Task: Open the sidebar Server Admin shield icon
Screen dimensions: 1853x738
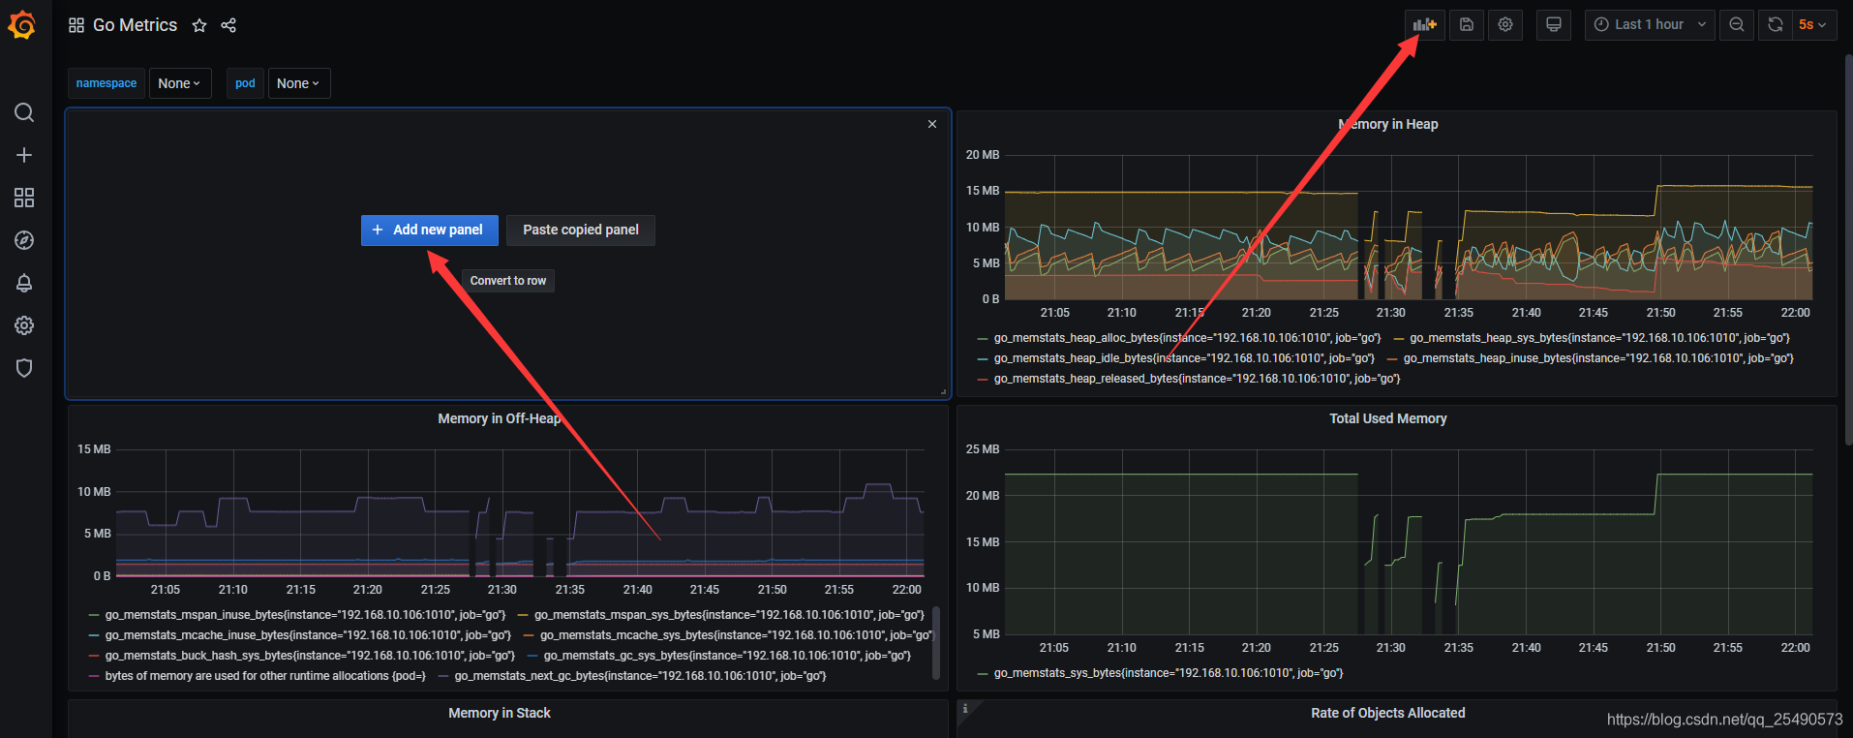Action: (x=24, y=368)
